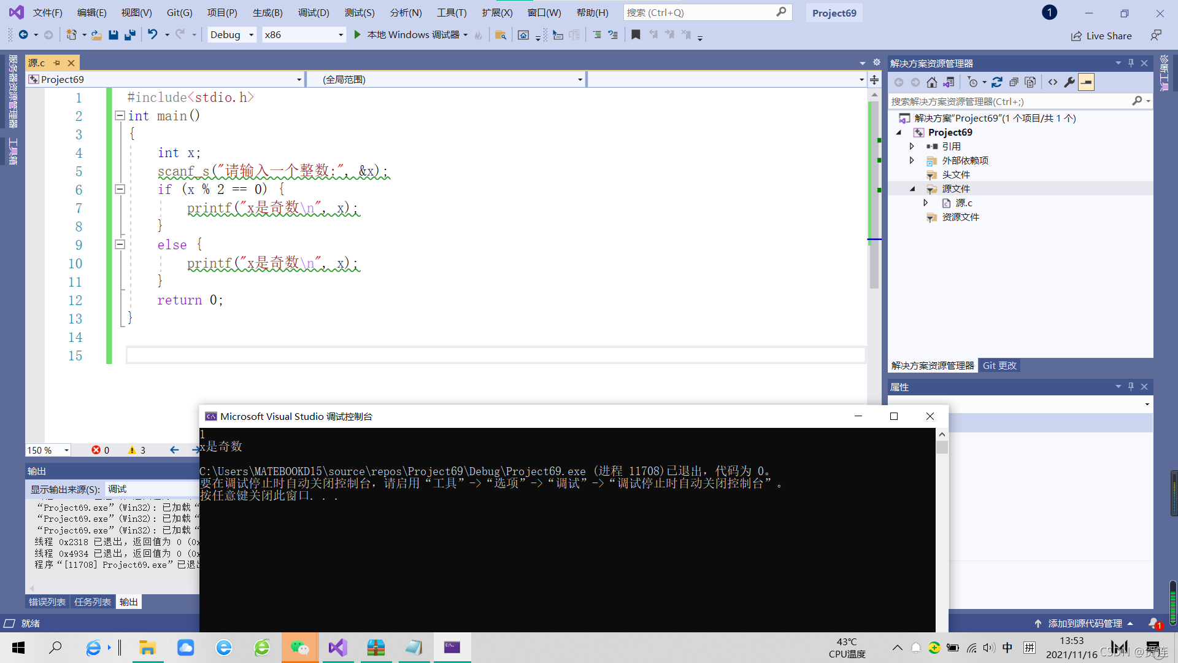Image resolution: width=1178 pixels, height=663 pixels.
Task: Click the debug console vertical scrollbar thumb
Action: coord(942,448)
